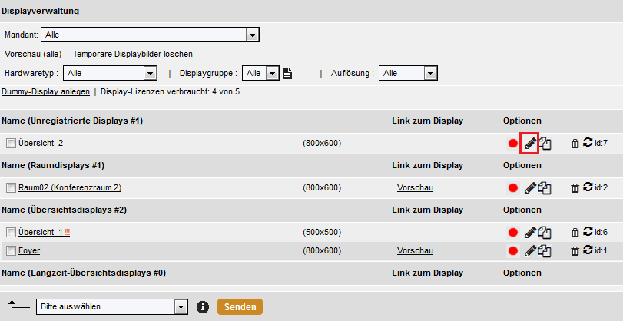The height and width of the screenshot is (321, 623).
Task: Open the document icon beside Displaygruppe
Action: [287, 73]
